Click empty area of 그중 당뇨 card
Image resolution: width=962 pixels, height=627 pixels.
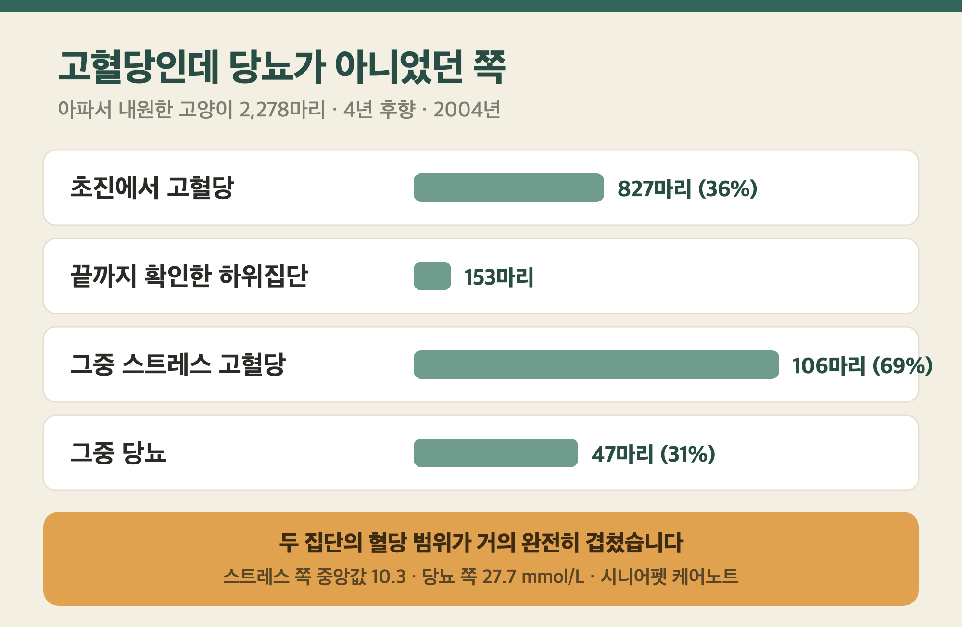click(x=818, y=453)
